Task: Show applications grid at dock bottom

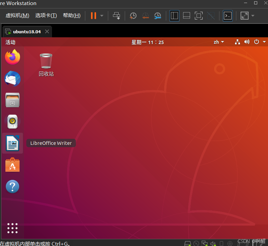Action: pos(12,228)
